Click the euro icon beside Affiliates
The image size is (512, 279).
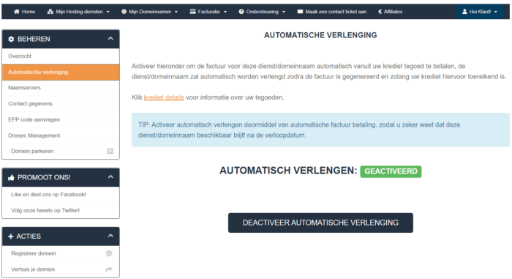point(380,12)
